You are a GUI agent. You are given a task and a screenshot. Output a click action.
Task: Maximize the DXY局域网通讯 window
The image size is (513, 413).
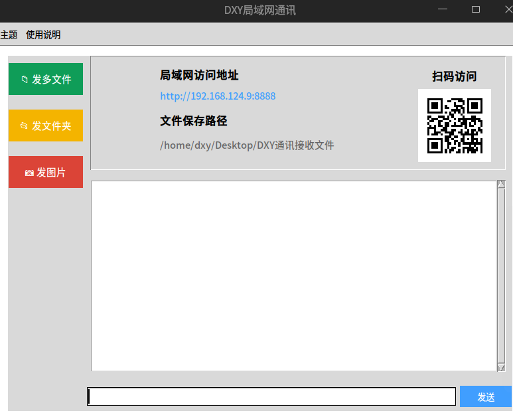(x=476, y=9)
